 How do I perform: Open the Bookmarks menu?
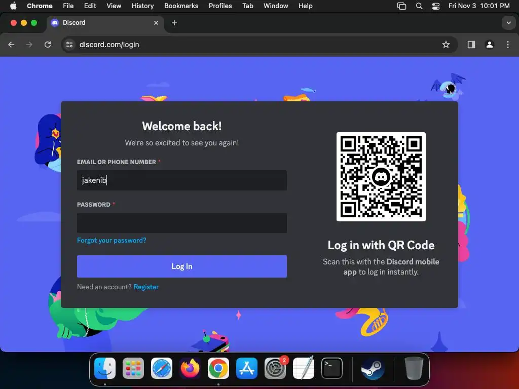click(181, 6)
